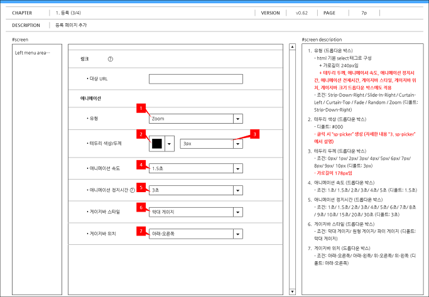Click the black border color swatch
429x297 pixels.
click(157, 144)
